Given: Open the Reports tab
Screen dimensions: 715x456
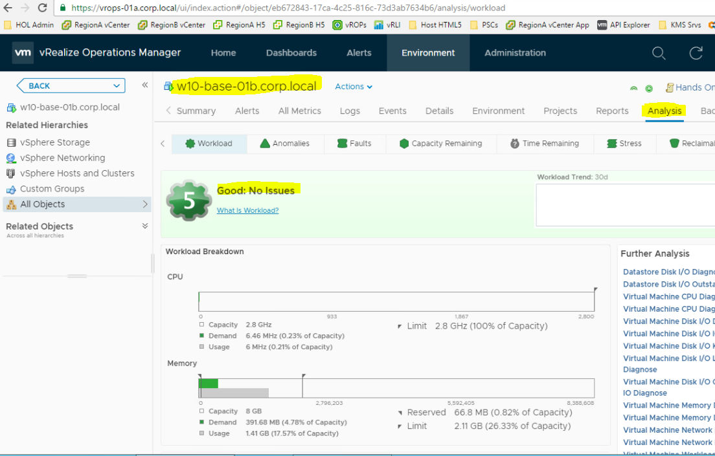Looking at the screenshot, I should [612, 111].
